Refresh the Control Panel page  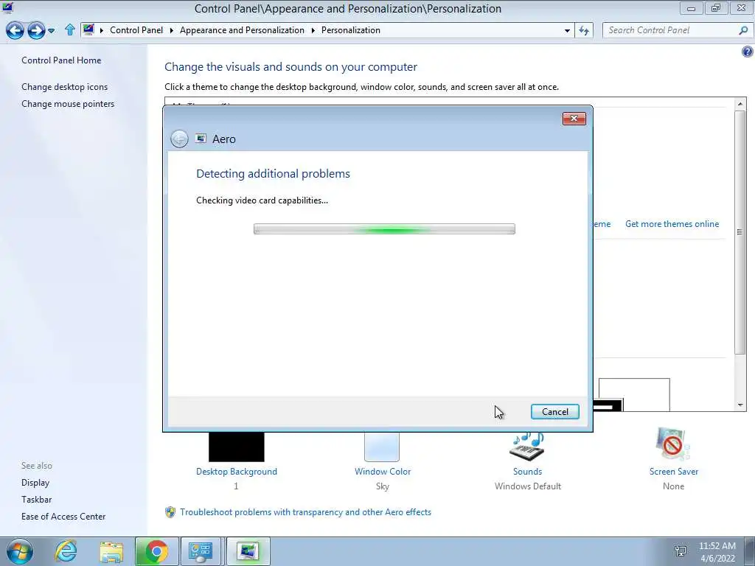pyautogui.click(x=584, y=30)
